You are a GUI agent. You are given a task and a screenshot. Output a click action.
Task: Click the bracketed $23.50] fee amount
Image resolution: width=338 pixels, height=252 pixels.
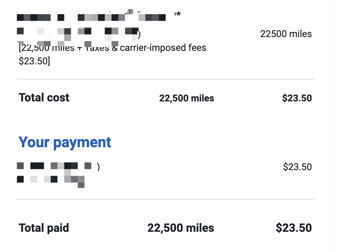click(x=34, y=61)
